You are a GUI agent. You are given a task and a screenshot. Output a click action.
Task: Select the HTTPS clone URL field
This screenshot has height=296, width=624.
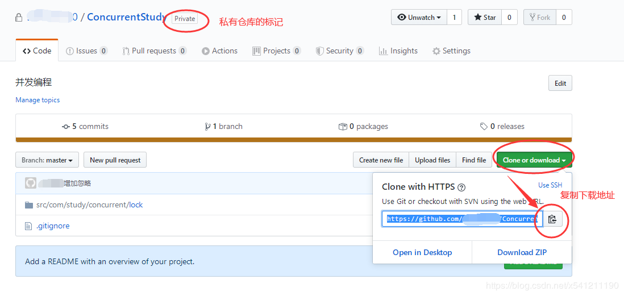(461, 219)
